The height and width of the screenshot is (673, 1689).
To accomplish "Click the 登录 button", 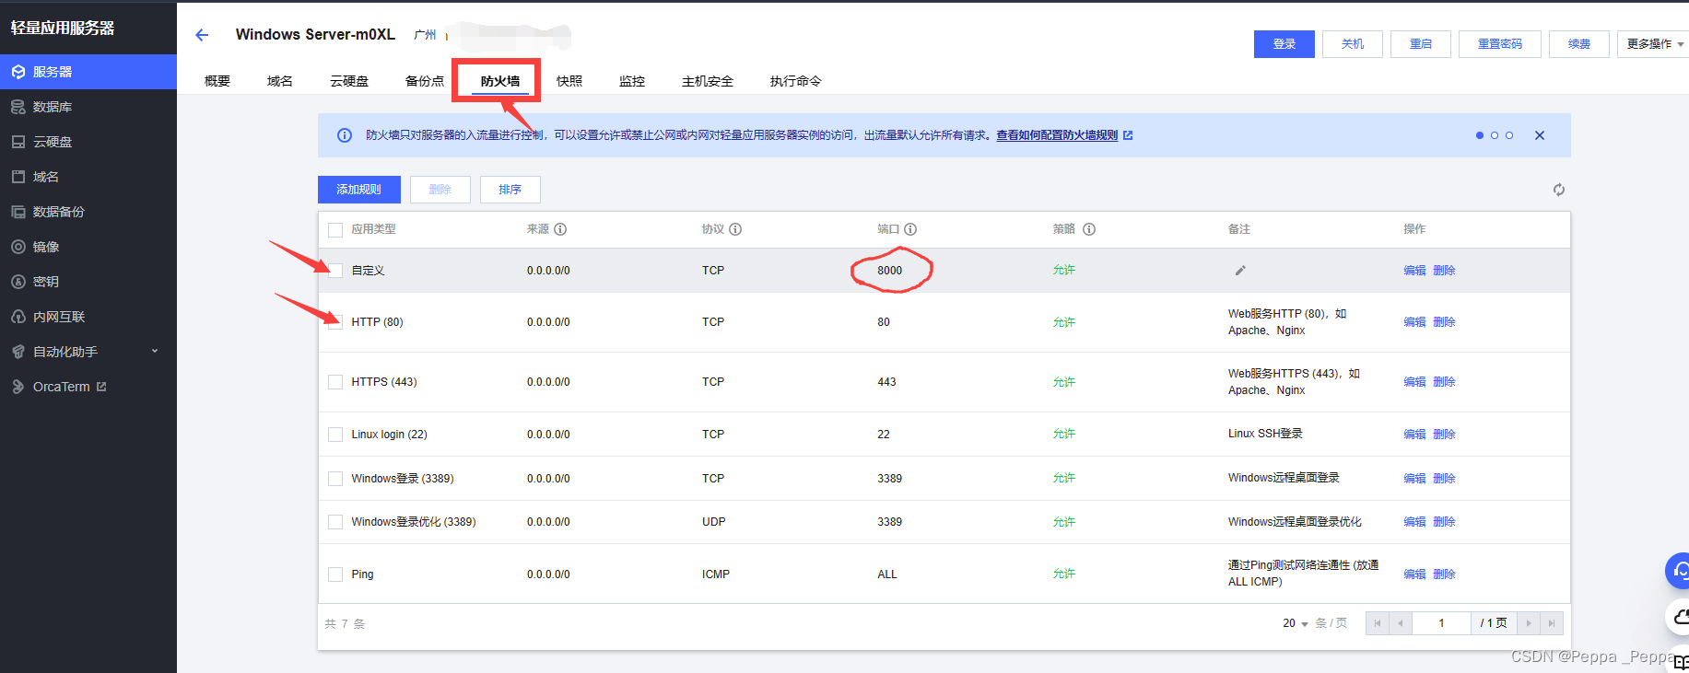I will pyautogui.click(x=1284, y=44).
